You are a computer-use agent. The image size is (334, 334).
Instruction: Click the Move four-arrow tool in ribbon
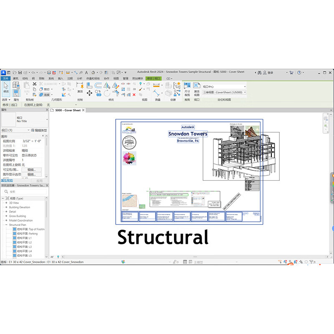(89, 93)
